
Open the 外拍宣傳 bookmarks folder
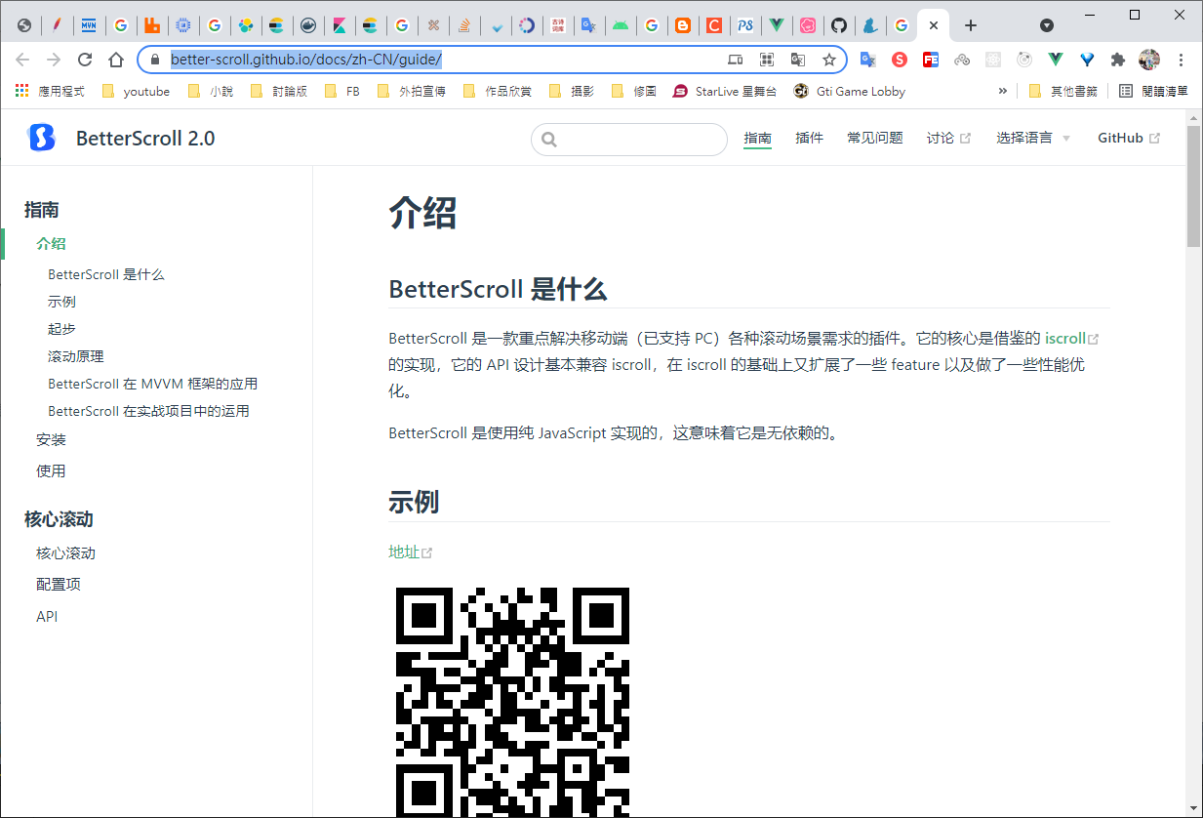[x=411, y=91]
